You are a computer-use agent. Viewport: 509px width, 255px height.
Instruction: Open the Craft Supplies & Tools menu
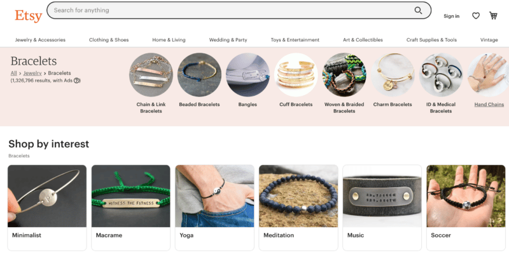[x=431, y=40]
